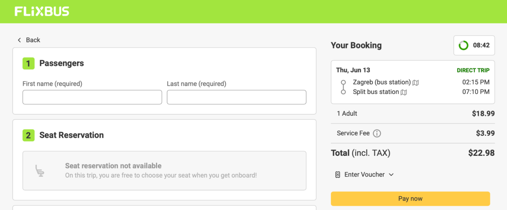This screenshot has width=507, height=210.
Task: Open map icon beside Split bus station
Action: click(404, 92)
